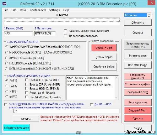Image resolution: width=157 pixels, height=135 pixels.
Task: Click the Обновить refresh button
Action: click(x=138, y=23)
